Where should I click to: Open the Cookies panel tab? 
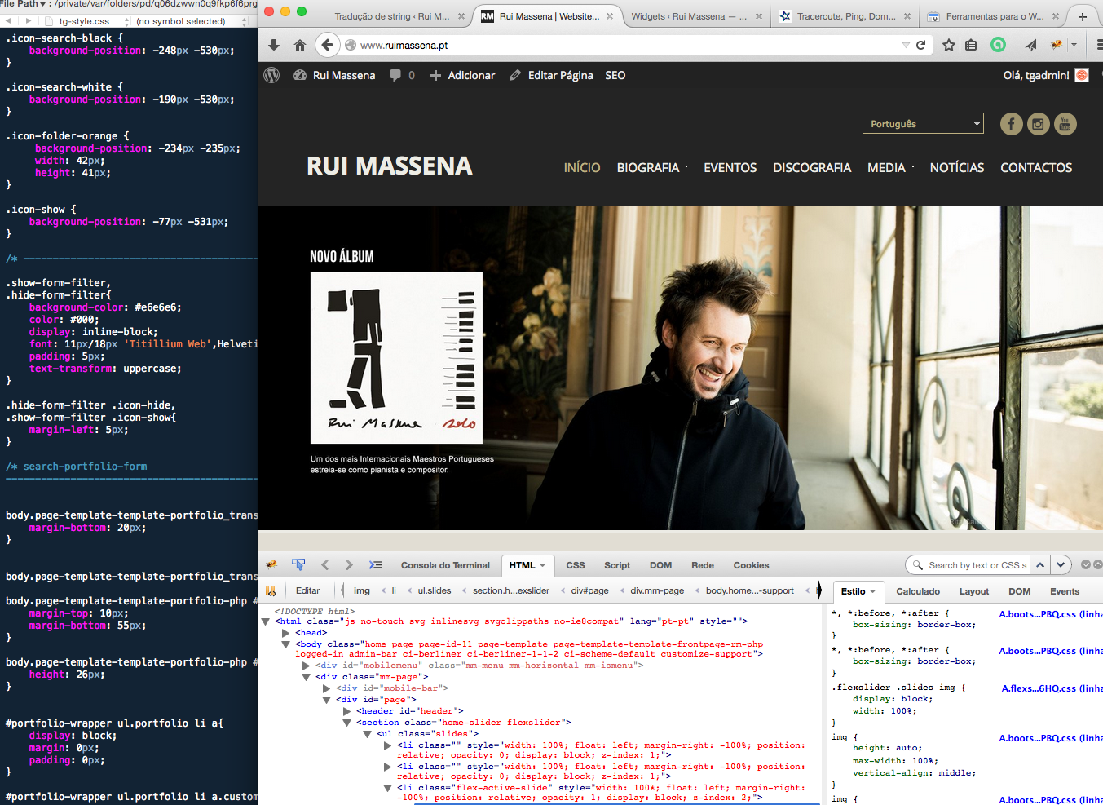tap(751, 565)
